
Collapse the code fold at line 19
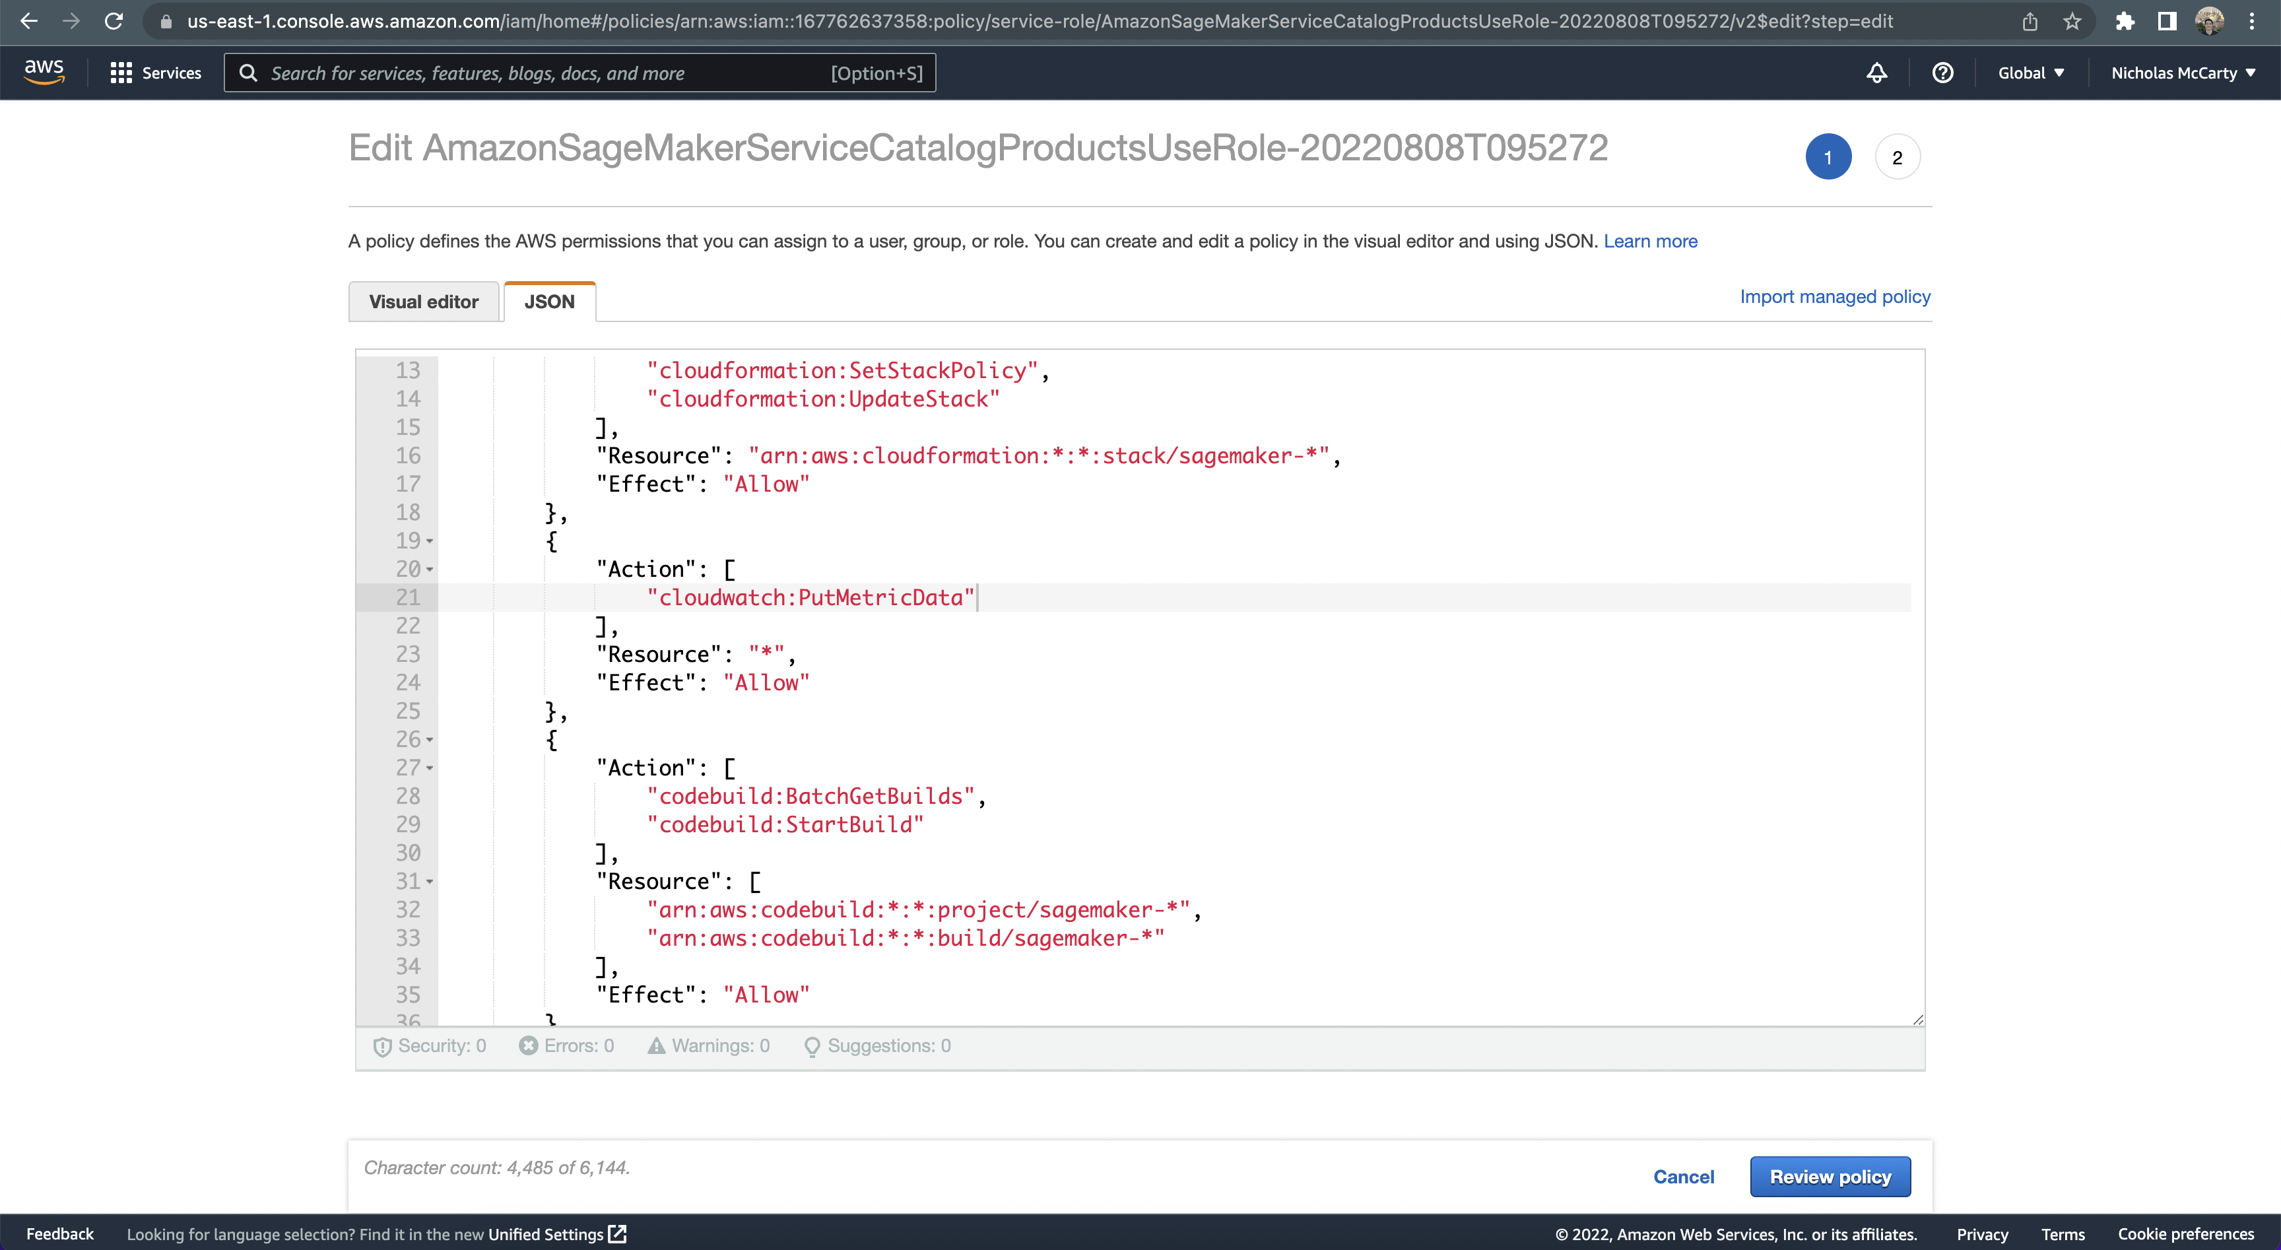pos(430,541)
